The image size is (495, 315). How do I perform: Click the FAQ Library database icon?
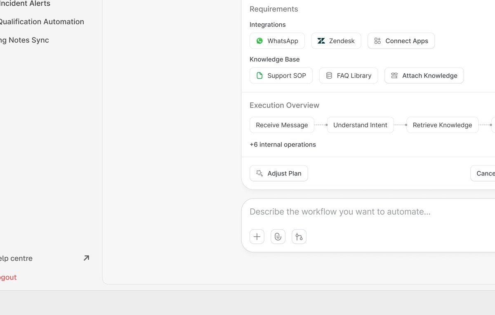click(x=329, y=75)
